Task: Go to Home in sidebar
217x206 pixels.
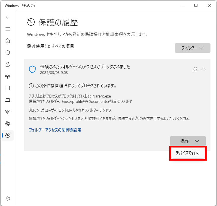Action: coord(8,41)
